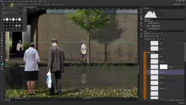Add a Channel Mixer adjustment
186x105 pixels.
pyautogui.click(x=157, y=26)
